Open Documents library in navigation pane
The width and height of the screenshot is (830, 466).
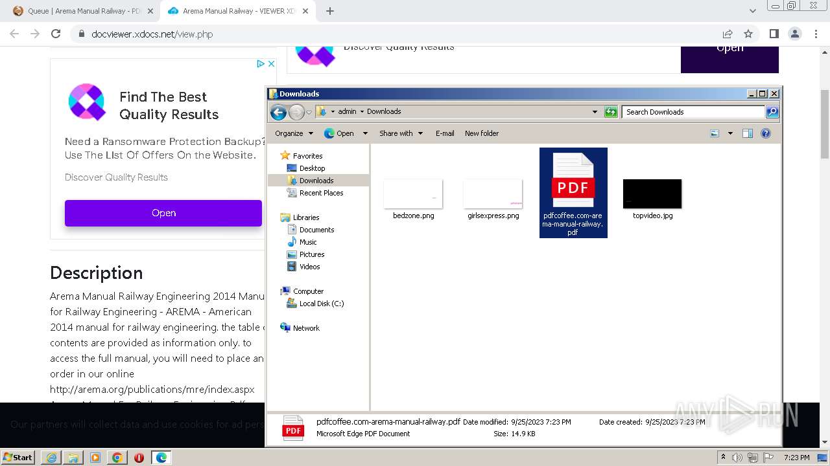(316, 230)
